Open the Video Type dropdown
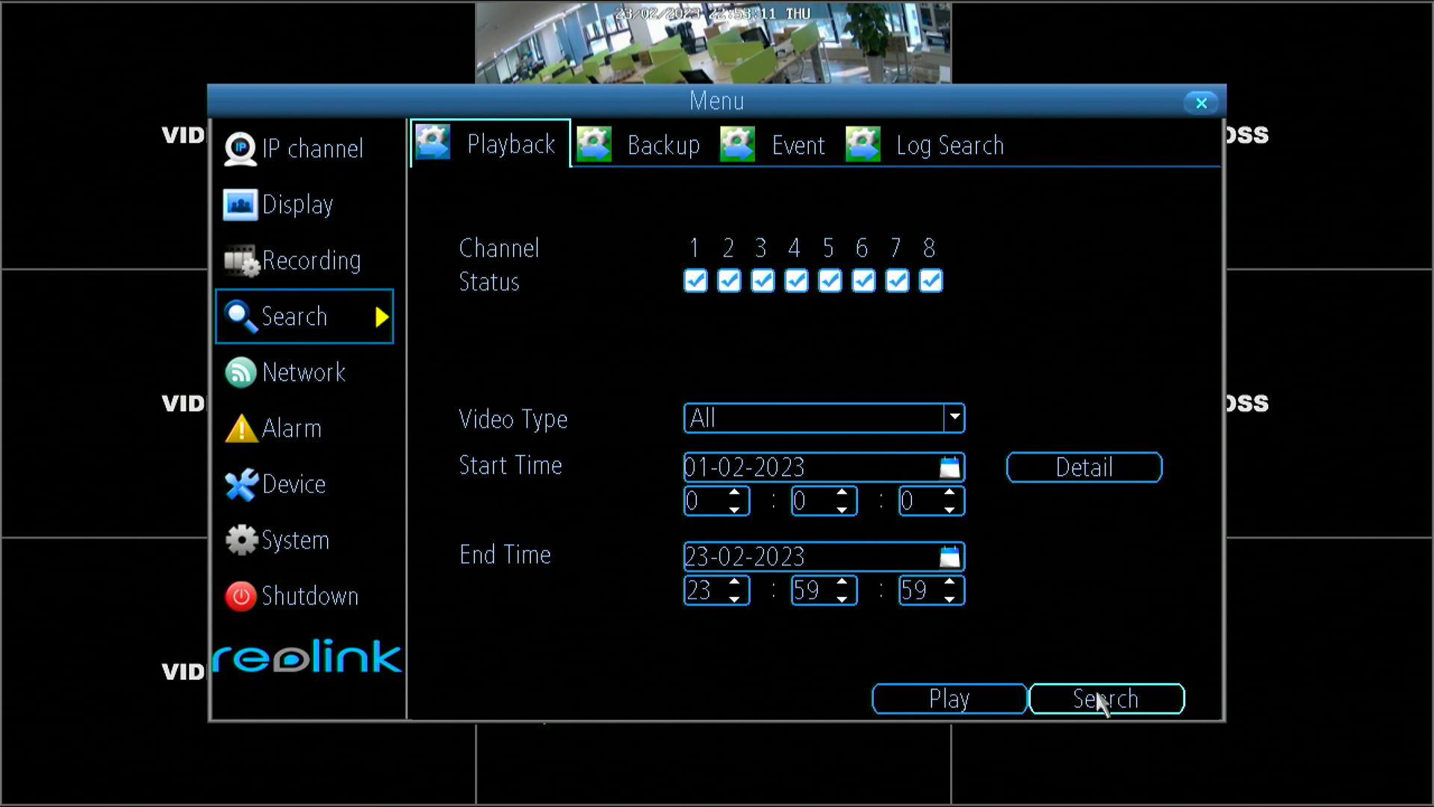Screen dimensions: 1434x807 954,418
